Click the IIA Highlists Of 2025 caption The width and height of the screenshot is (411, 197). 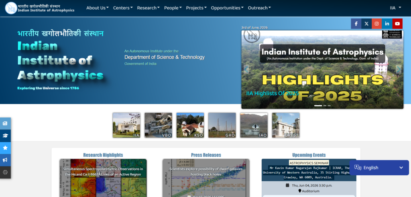pos(273,93)
